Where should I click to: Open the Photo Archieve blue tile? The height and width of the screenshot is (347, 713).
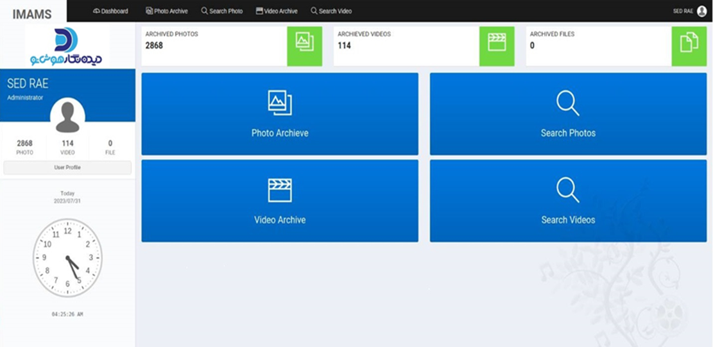coord(280,114)
